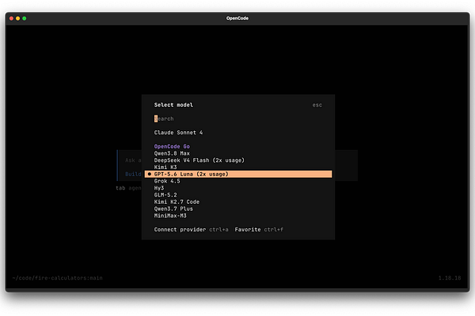Dismiss dialog with esc label
Screen dimensions: 475x316
tap(317, 105)
